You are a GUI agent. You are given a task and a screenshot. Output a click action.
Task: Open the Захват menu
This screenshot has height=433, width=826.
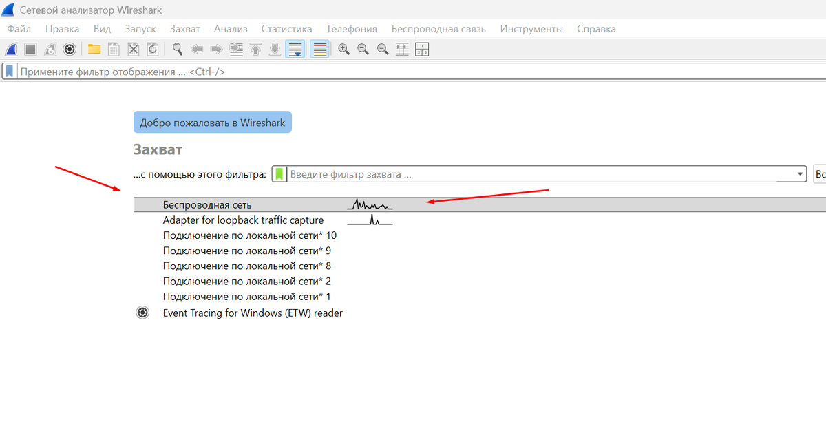click(185, 29)
